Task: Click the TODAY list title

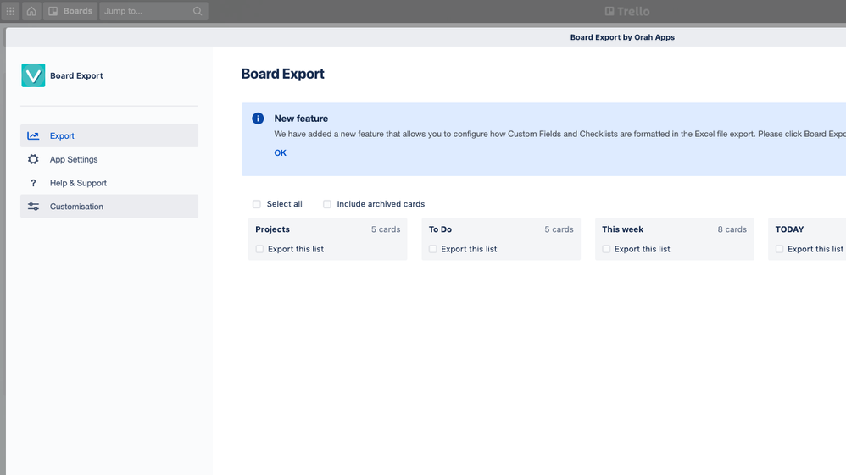Action: (x=789, y=229)
